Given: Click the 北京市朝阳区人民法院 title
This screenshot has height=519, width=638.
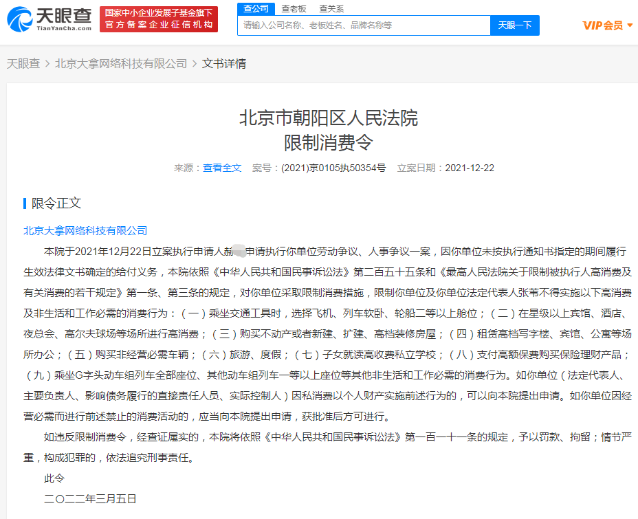Looking at the screenshot, I should point(328,118).
